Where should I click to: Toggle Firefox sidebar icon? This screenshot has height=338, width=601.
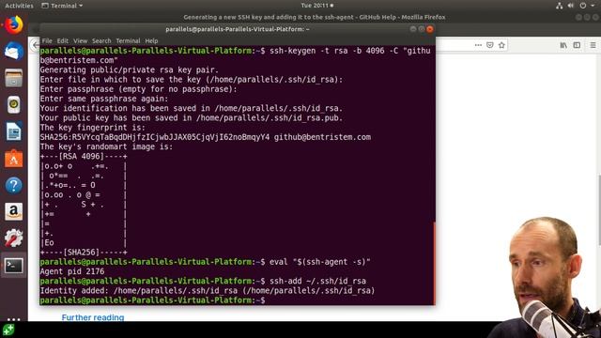[577, 45]
